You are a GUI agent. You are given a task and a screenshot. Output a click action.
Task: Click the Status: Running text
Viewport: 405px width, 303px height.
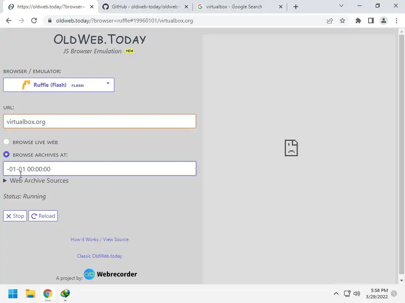(x=25, y=196)
